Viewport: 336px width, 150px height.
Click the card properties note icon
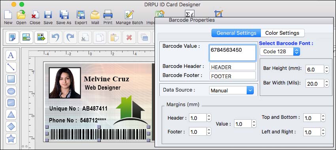(12, 37)
